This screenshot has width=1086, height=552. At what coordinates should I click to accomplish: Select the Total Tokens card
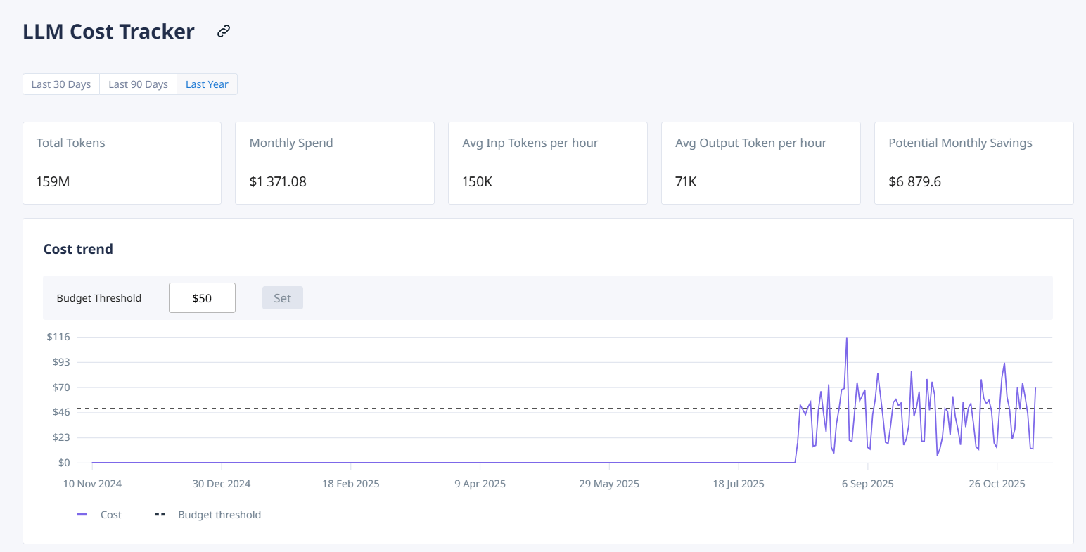point(122,162)
